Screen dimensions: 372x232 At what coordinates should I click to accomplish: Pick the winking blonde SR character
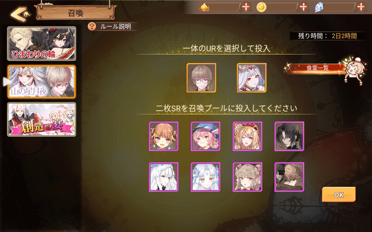click(x=247, y=136)
